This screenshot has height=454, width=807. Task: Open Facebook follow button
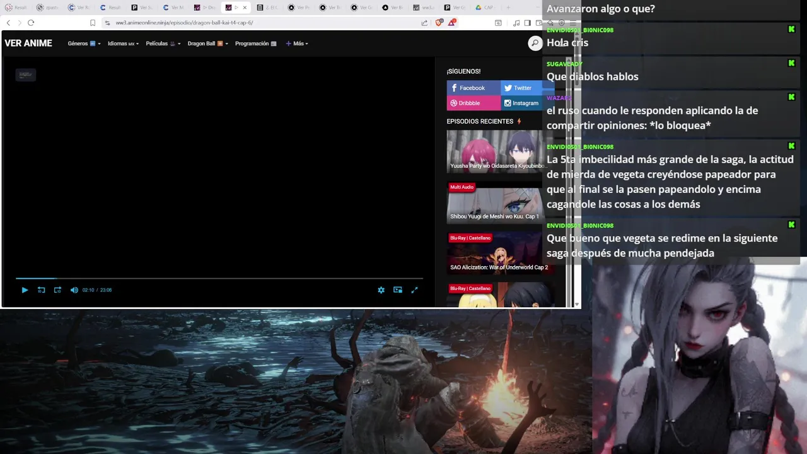pos(473,88)
